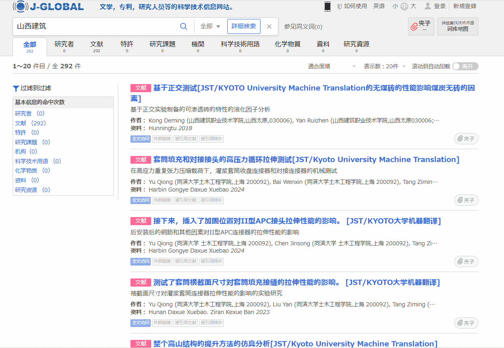The height and width of the screenshot is (348, 504).
Task: Open the 表示数 20件 display count dropdown
Action: pyautogui.click(x=384, y=66)
